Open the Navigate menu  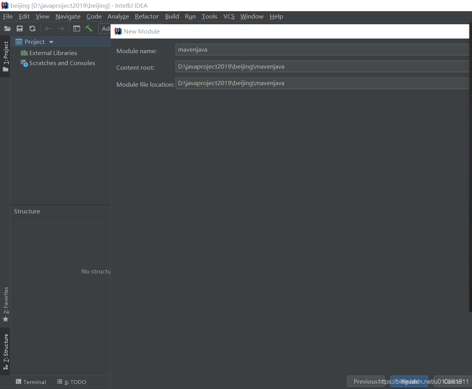click(68, 16)
